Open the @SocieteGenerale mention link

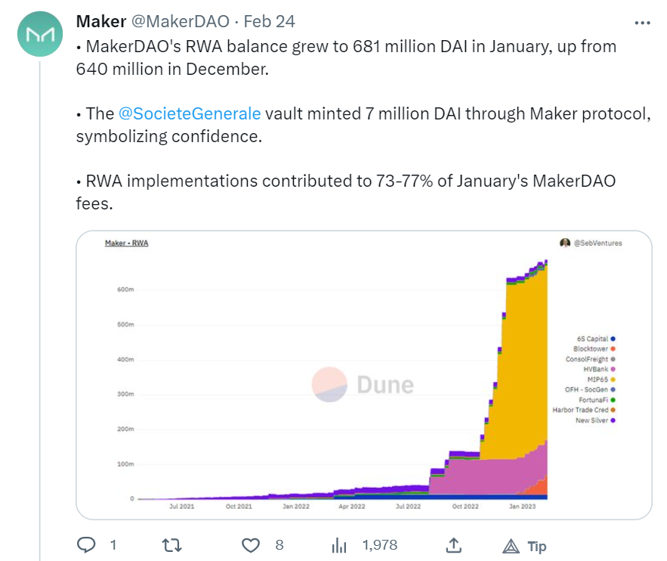pos(190,113)
